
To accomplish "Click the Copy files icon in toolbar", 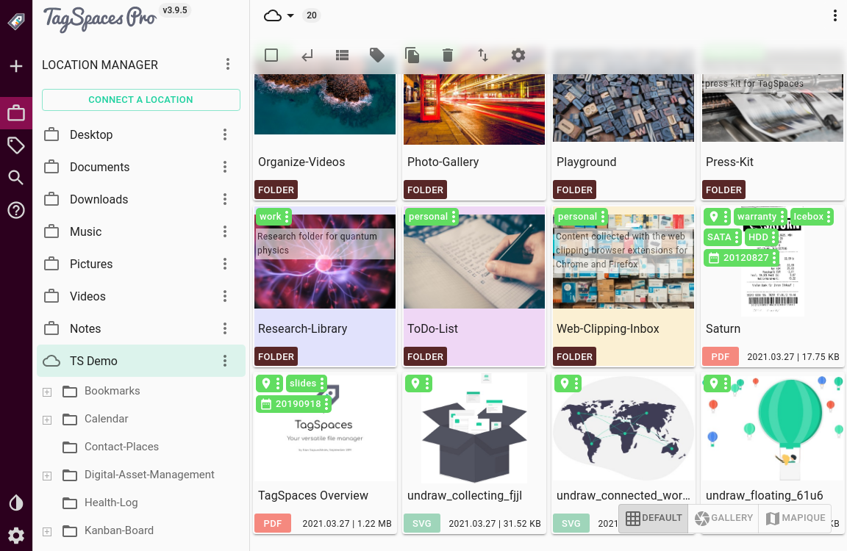I will tap(412, 54).
